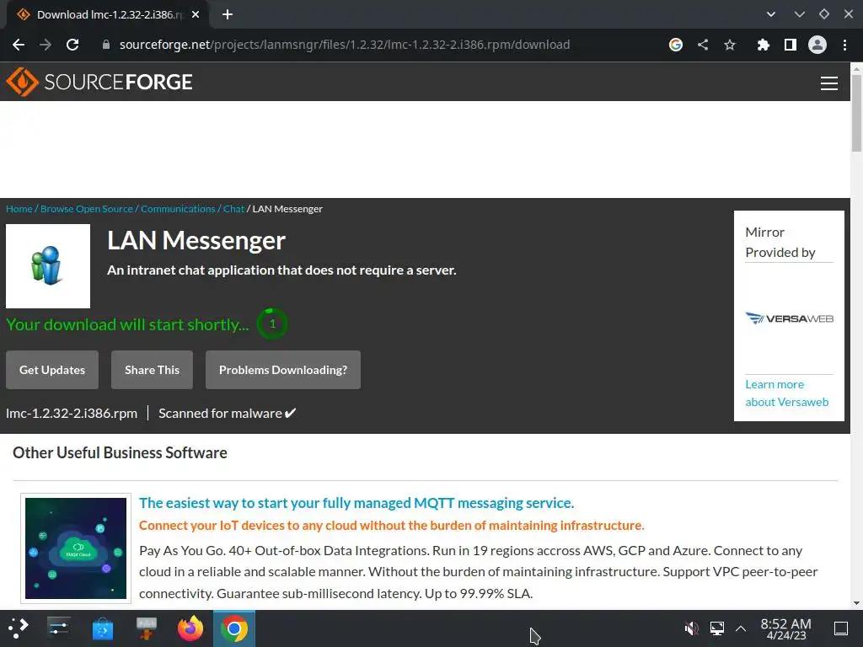This screenshot has width=863, height=647.
Task: Open the application launcher in taskbar
Action: (19, 628)
